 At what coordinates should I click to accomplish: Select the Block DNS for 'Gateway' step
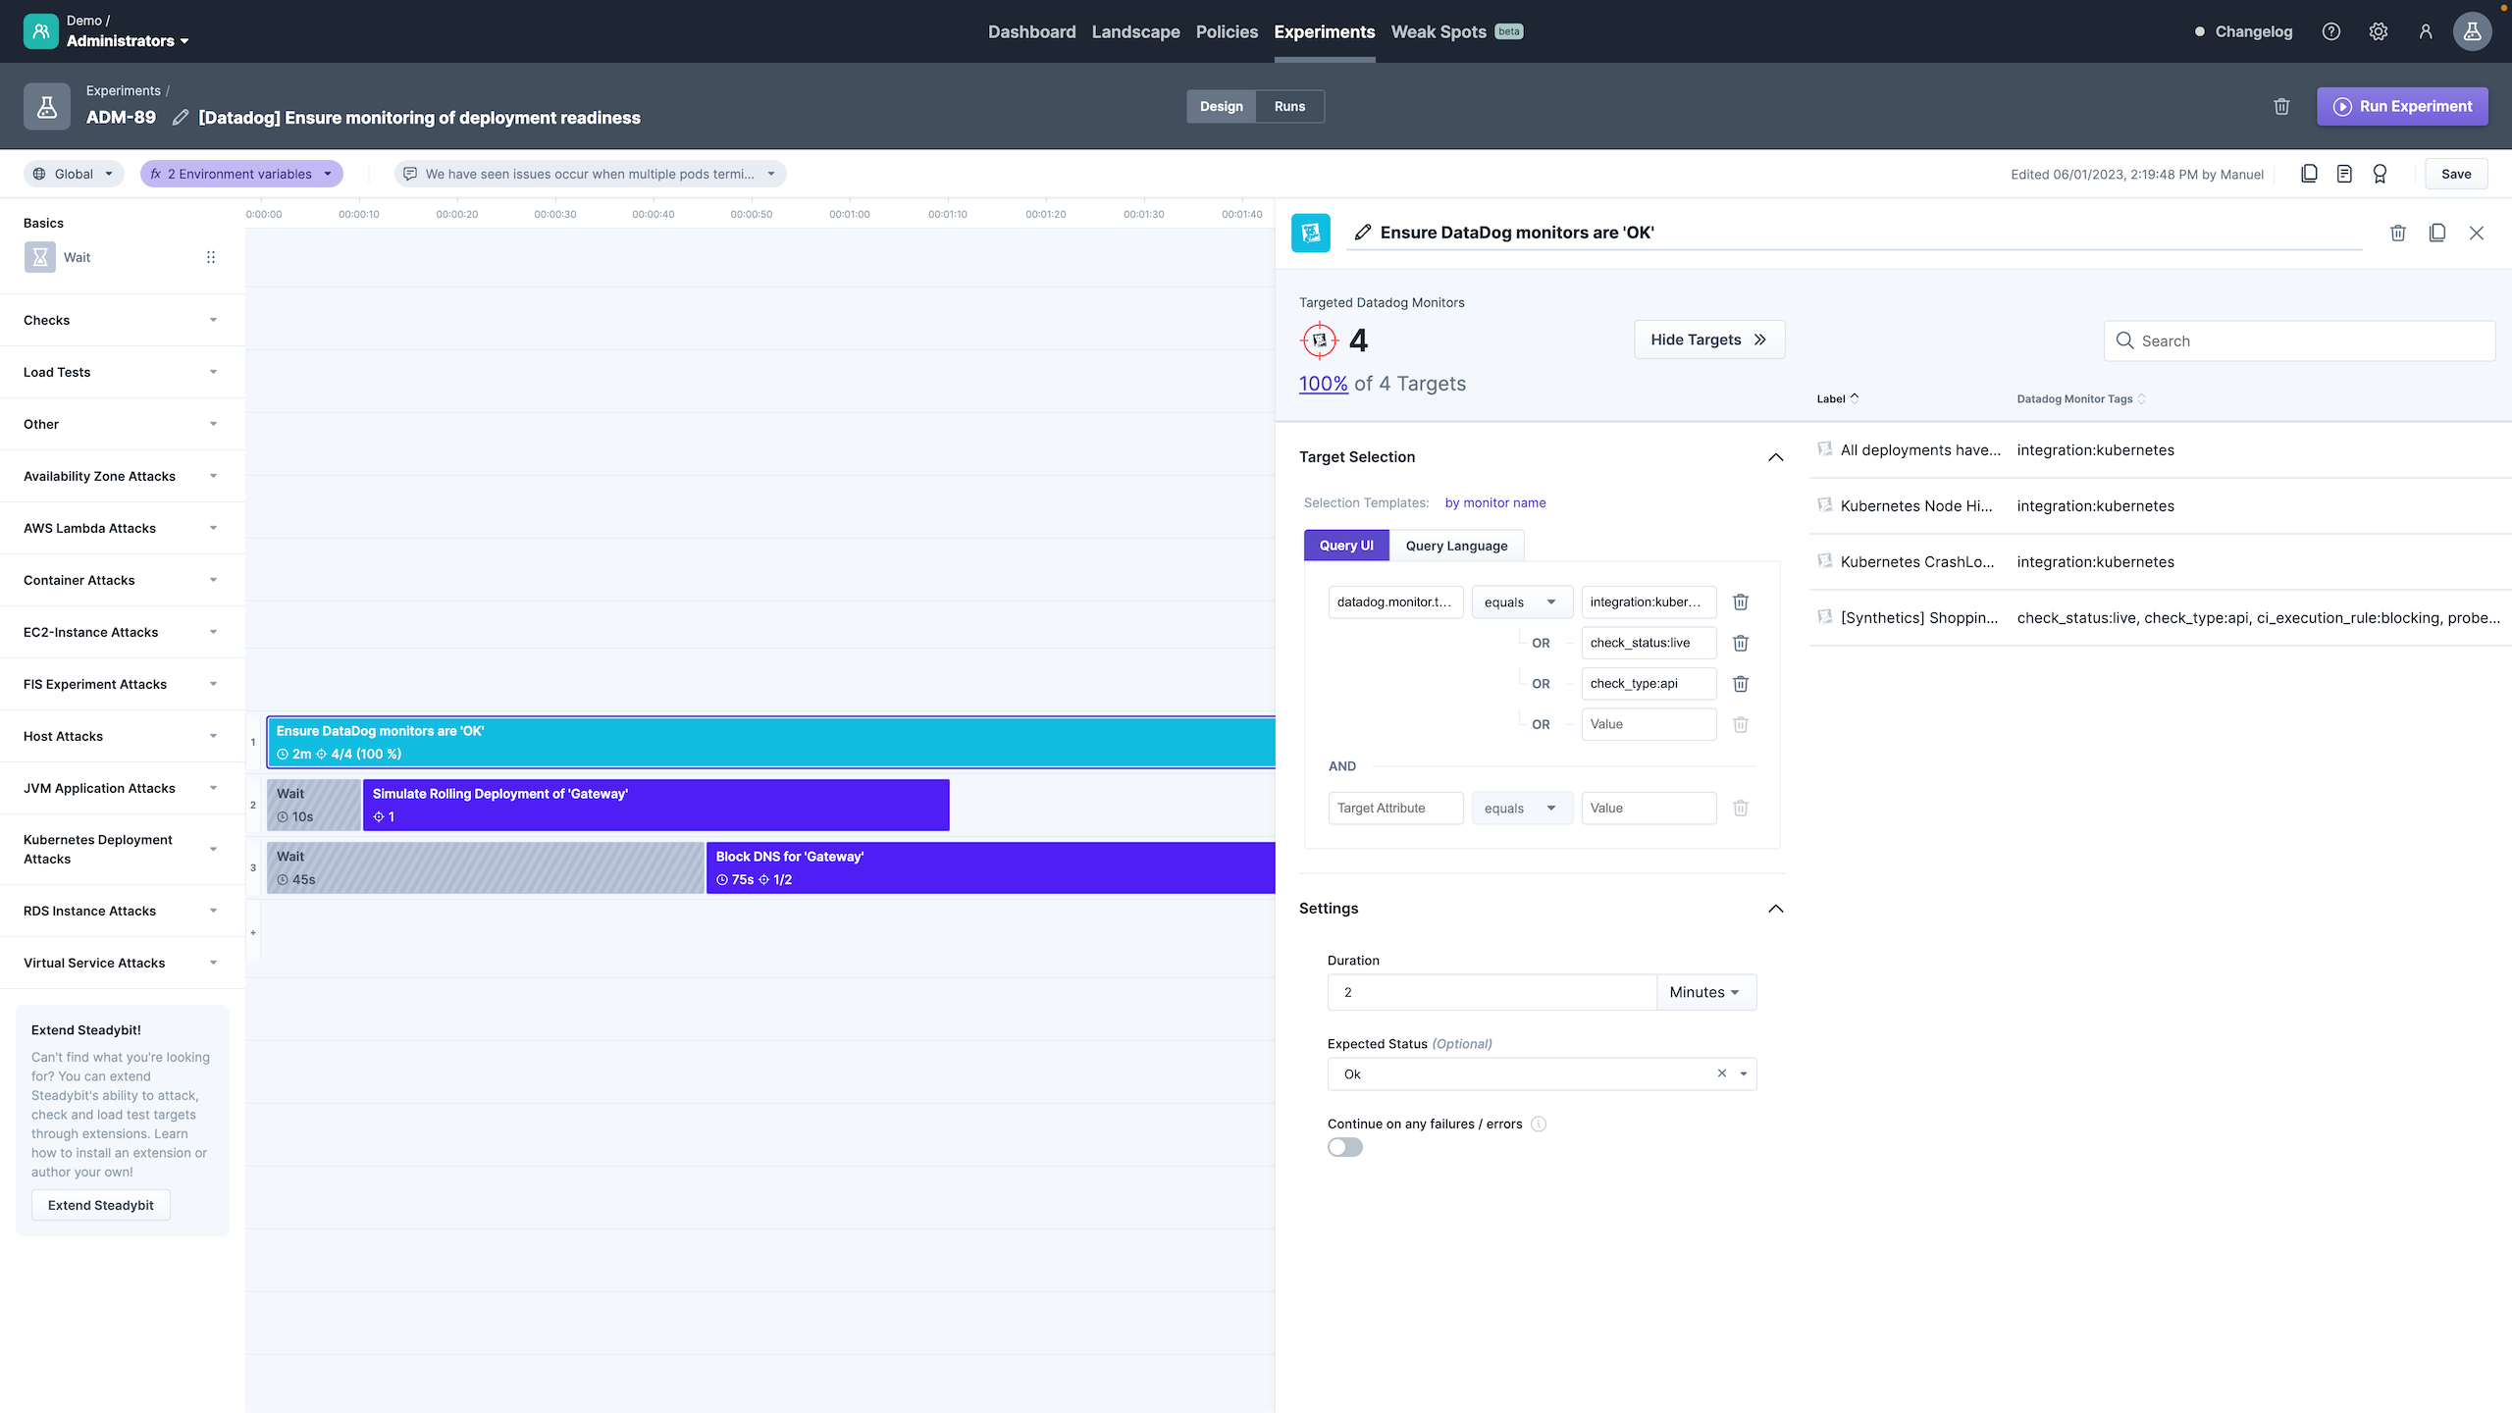(990, 867)
